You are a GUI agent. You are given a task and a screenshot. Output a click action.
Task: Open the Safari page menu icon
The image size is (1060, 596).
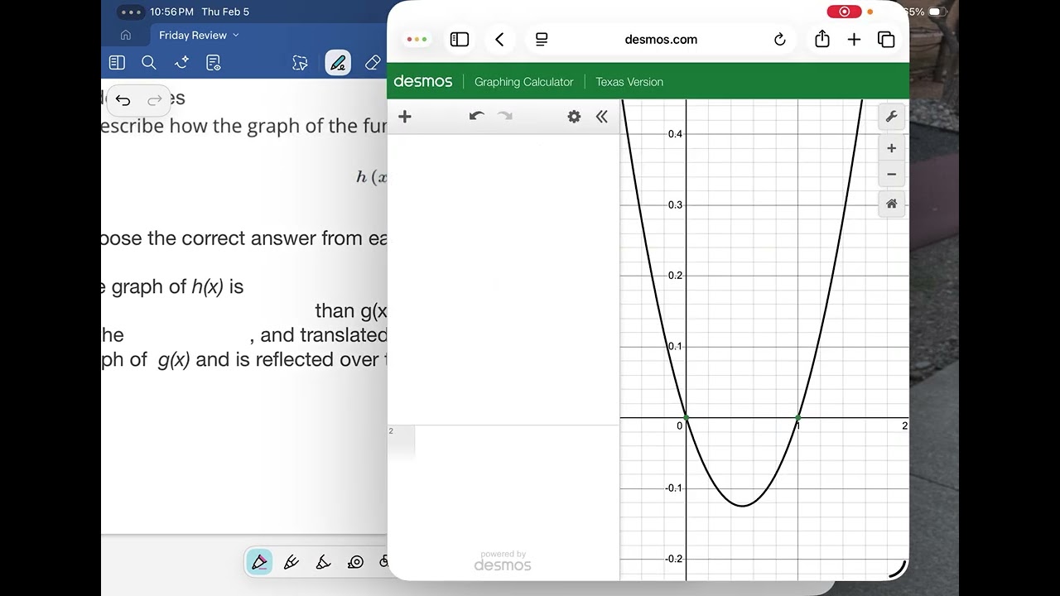tap(542, 39)
